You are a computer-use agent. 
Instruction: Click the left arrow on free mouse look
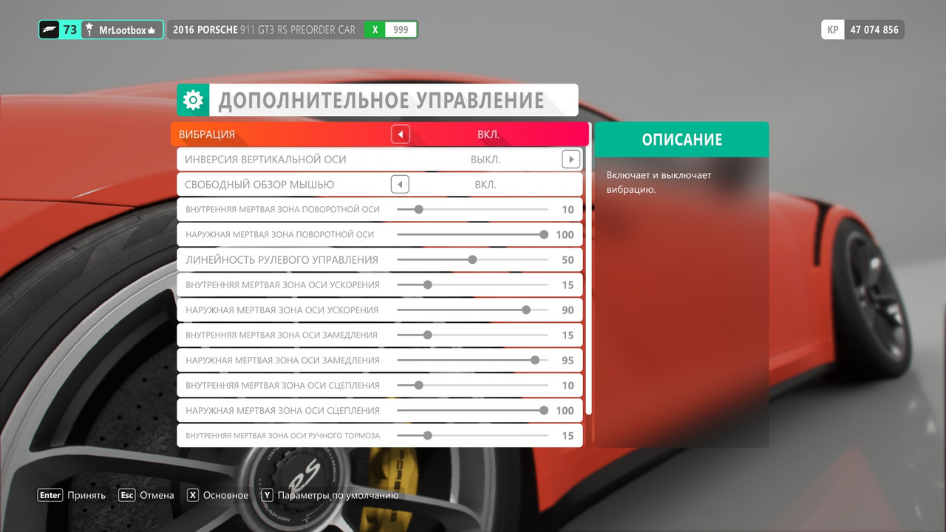pyautogui.click(x=400, y=184)
